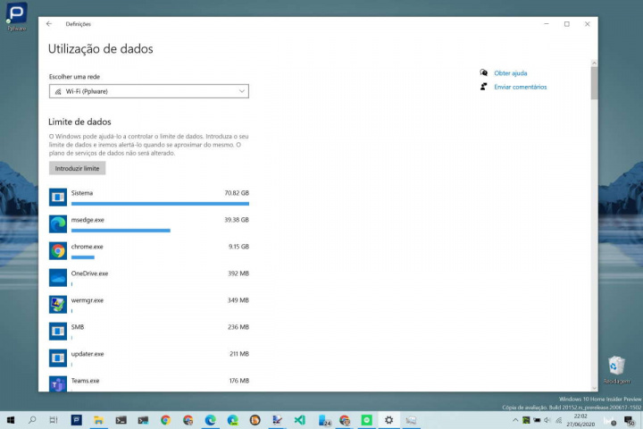Click the OneDrive.exe cloud icon
This screenshot has height=429, width=643.
coord(58,277)
